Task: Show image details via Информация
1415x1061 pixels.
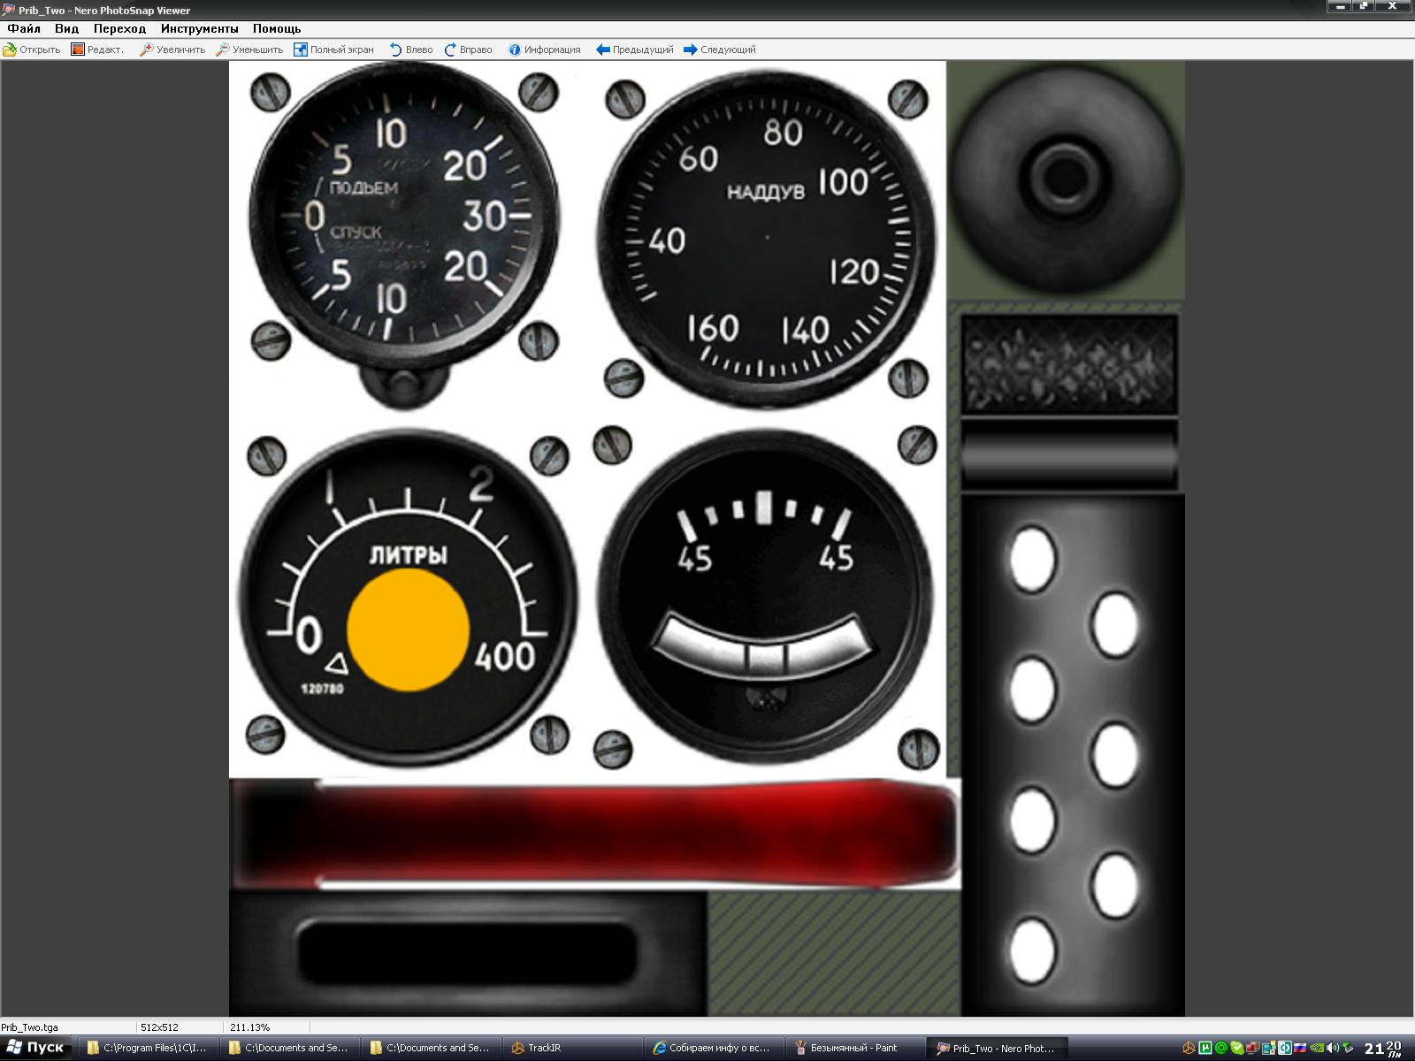Action: [544, 50]
